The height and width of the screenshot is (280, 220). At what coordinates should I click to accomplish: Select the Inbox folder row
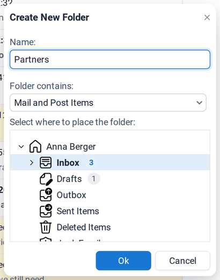click(x=110, y=162)
